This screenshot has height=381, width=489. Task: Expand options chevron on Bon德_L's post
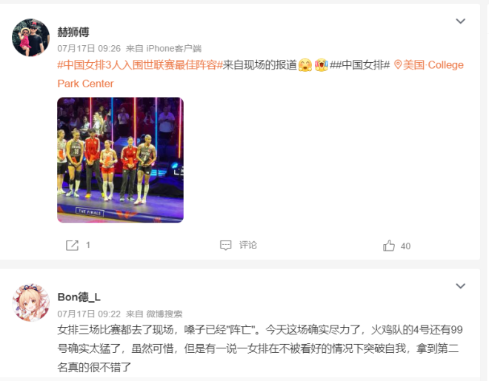pyautogui.click(x=460, y=286)
